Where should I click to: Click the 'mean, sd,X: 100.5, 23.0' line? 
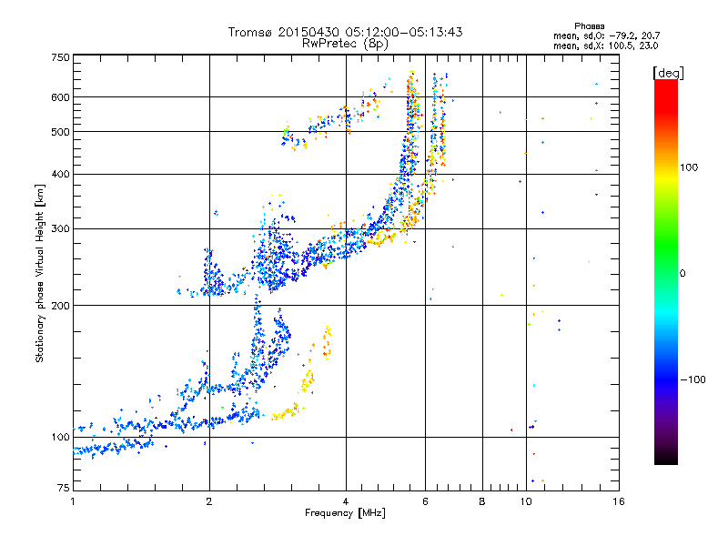coord(605,45)
